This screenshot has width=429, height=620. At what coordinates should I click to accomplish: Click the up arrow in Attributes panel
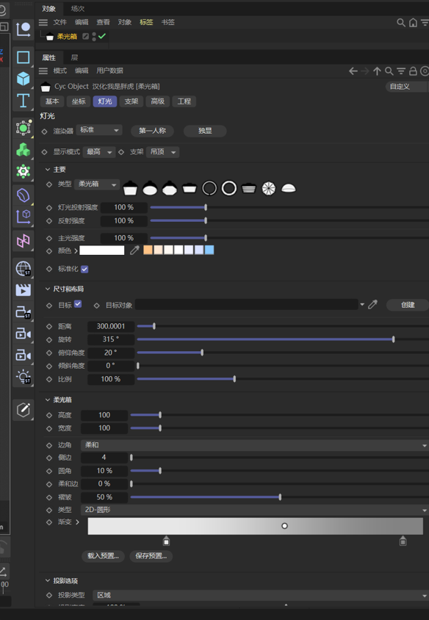(377, 71)
